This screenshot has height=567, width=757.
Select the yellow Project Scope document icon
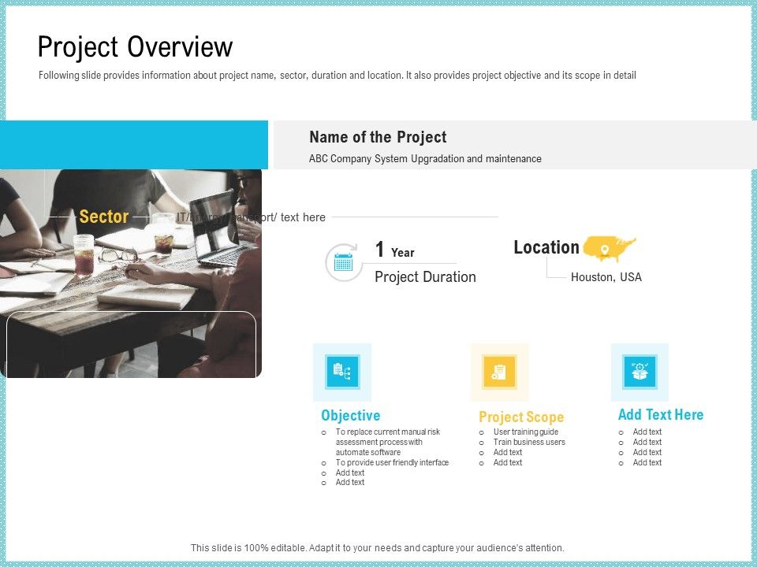(x=500, y=372)
